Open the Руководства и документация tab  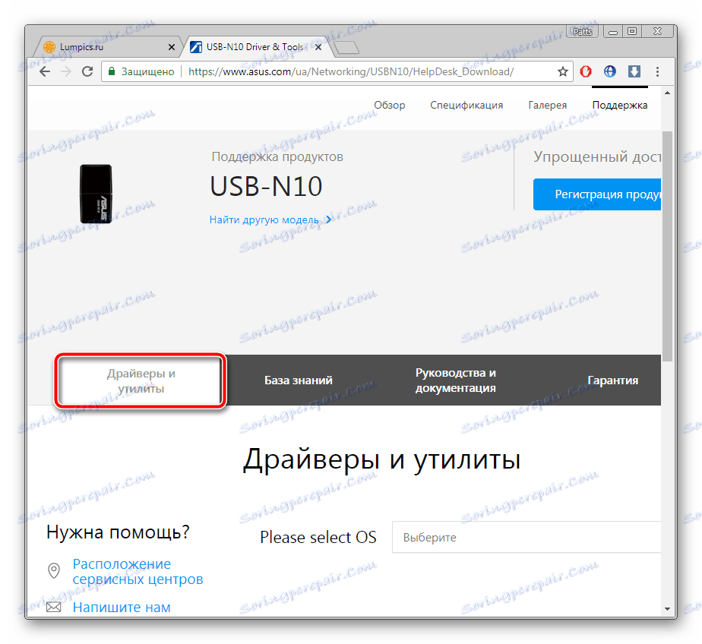(455, 380)
